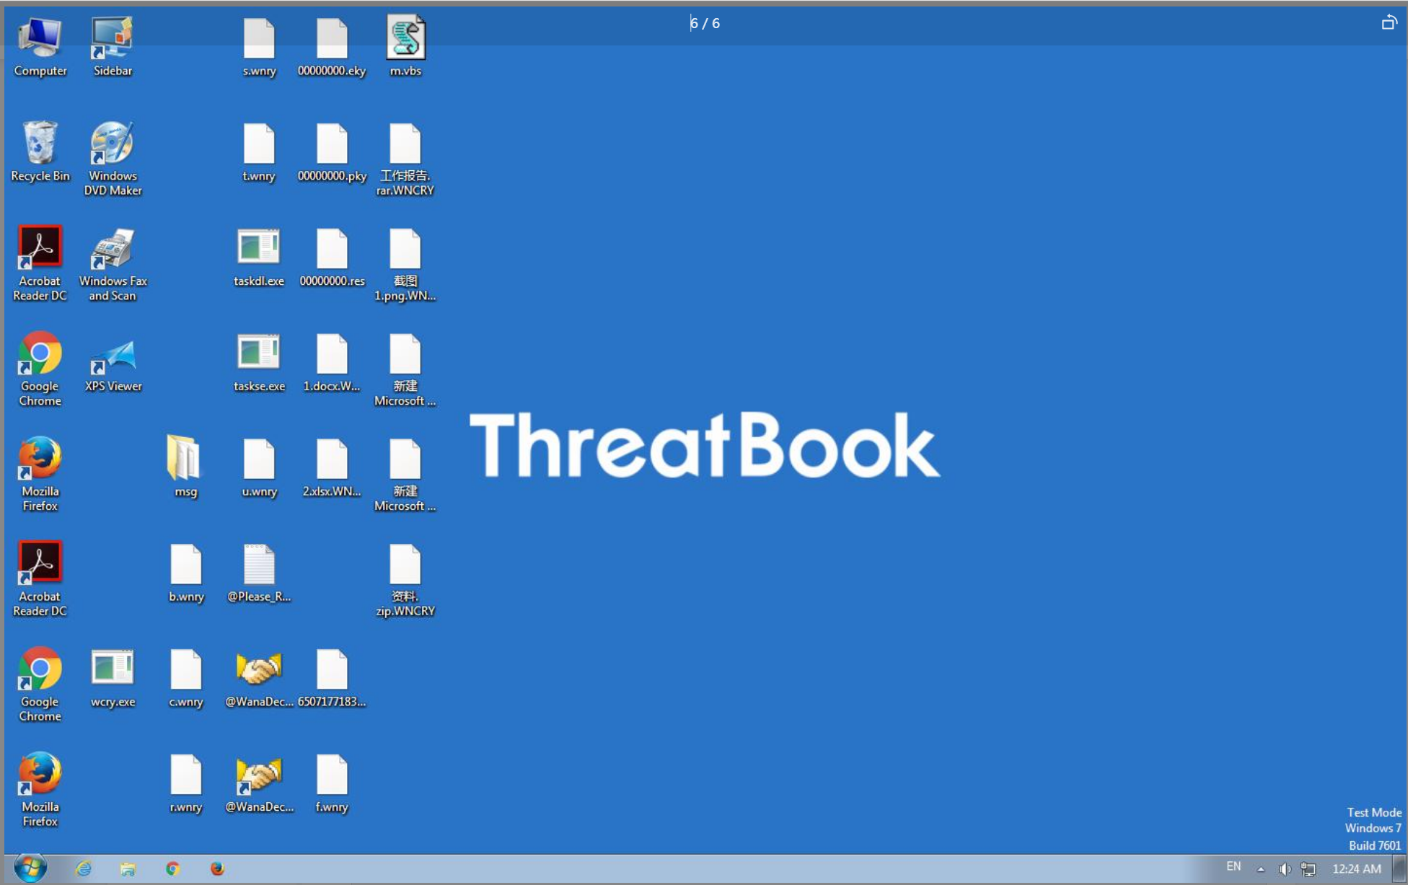Select the 资料.zip.WNCRY file
Viewport: 1408px width, 885px height.
click(405, 580)
